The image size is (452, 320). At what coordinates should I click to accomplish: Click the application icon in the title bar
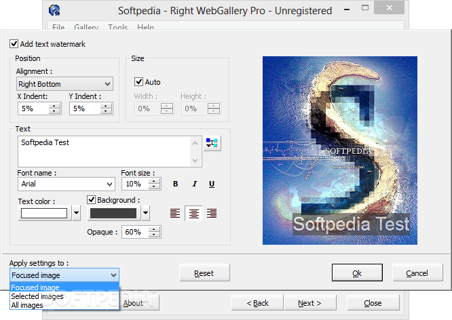click(54, 10)
